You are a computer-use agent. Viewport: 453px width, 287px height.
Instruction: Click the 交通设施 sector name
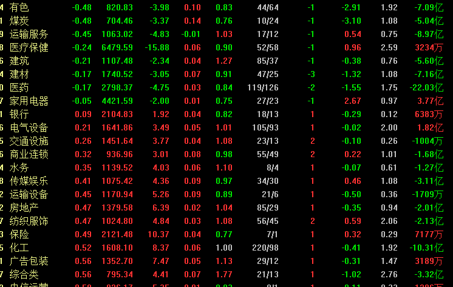click(x=29, y=141)
